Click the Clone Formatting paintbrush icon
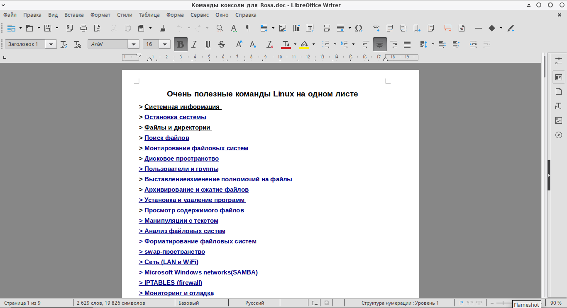 [163, 28]
